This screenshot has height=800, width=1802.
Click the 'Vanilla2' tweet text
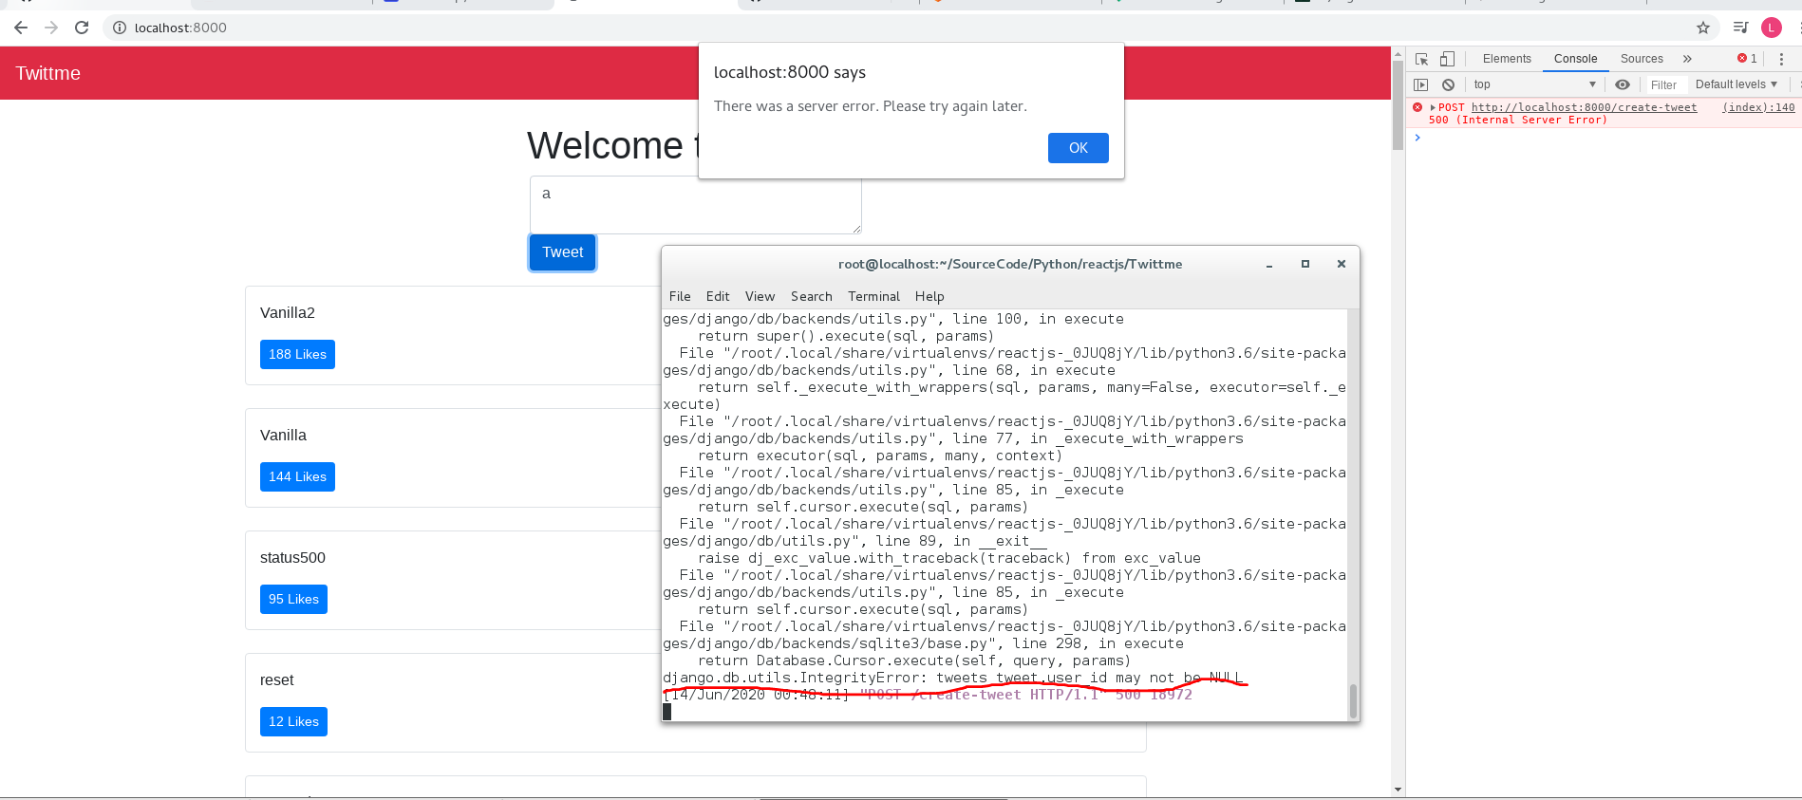coord(288,313)
